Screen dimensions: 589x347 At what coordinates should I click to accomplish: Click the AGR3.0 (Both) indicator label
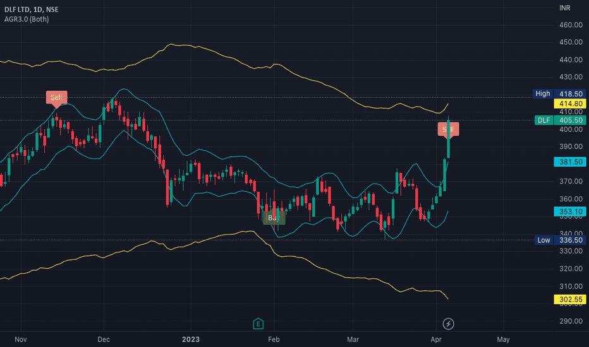(27, 19)
